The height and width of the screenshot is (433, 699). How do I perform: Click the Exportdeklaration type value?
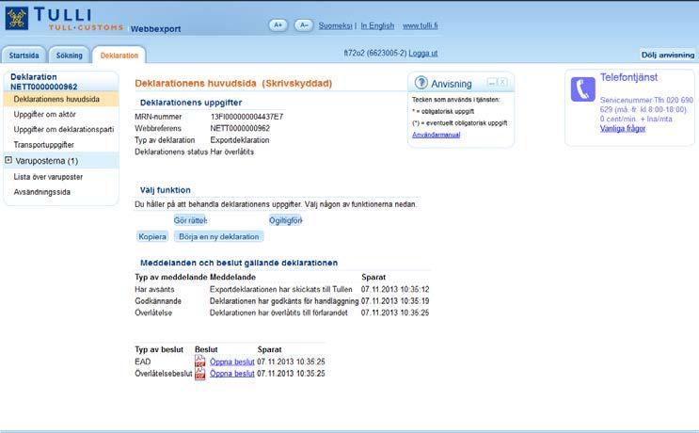pos(240,140)
